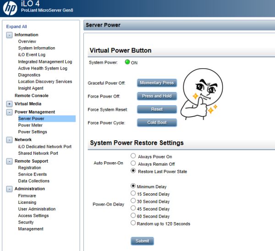Open Power Meter page

point(30,125)
